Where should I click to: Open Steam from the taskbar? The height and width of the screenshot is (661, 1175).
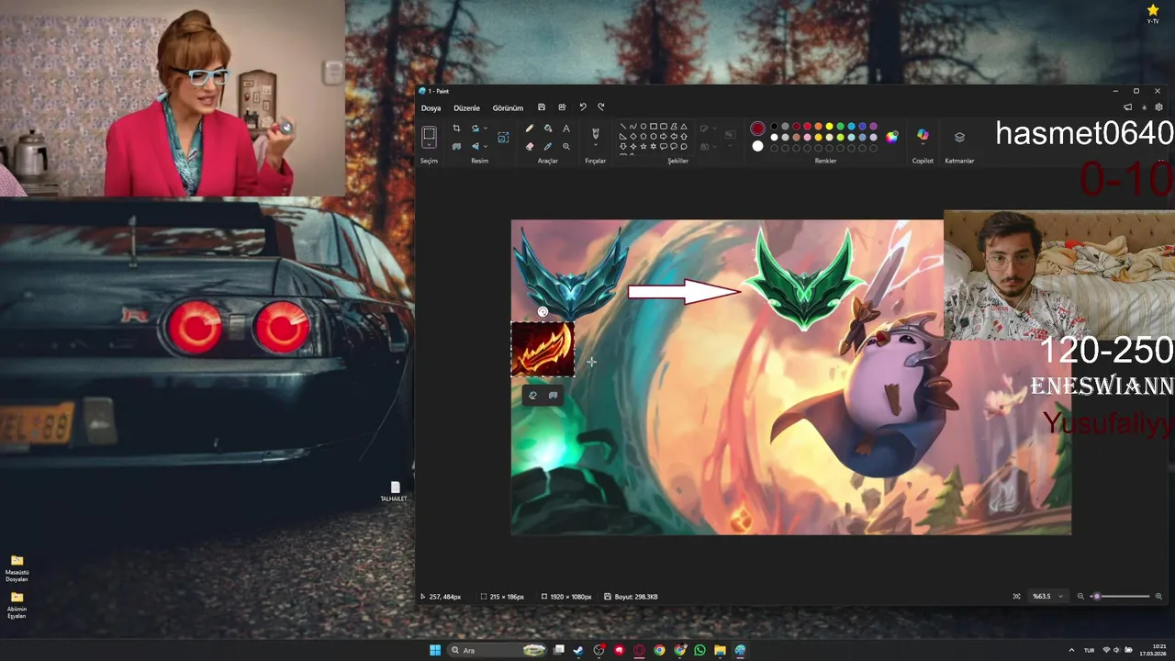[x=578, y=650]
